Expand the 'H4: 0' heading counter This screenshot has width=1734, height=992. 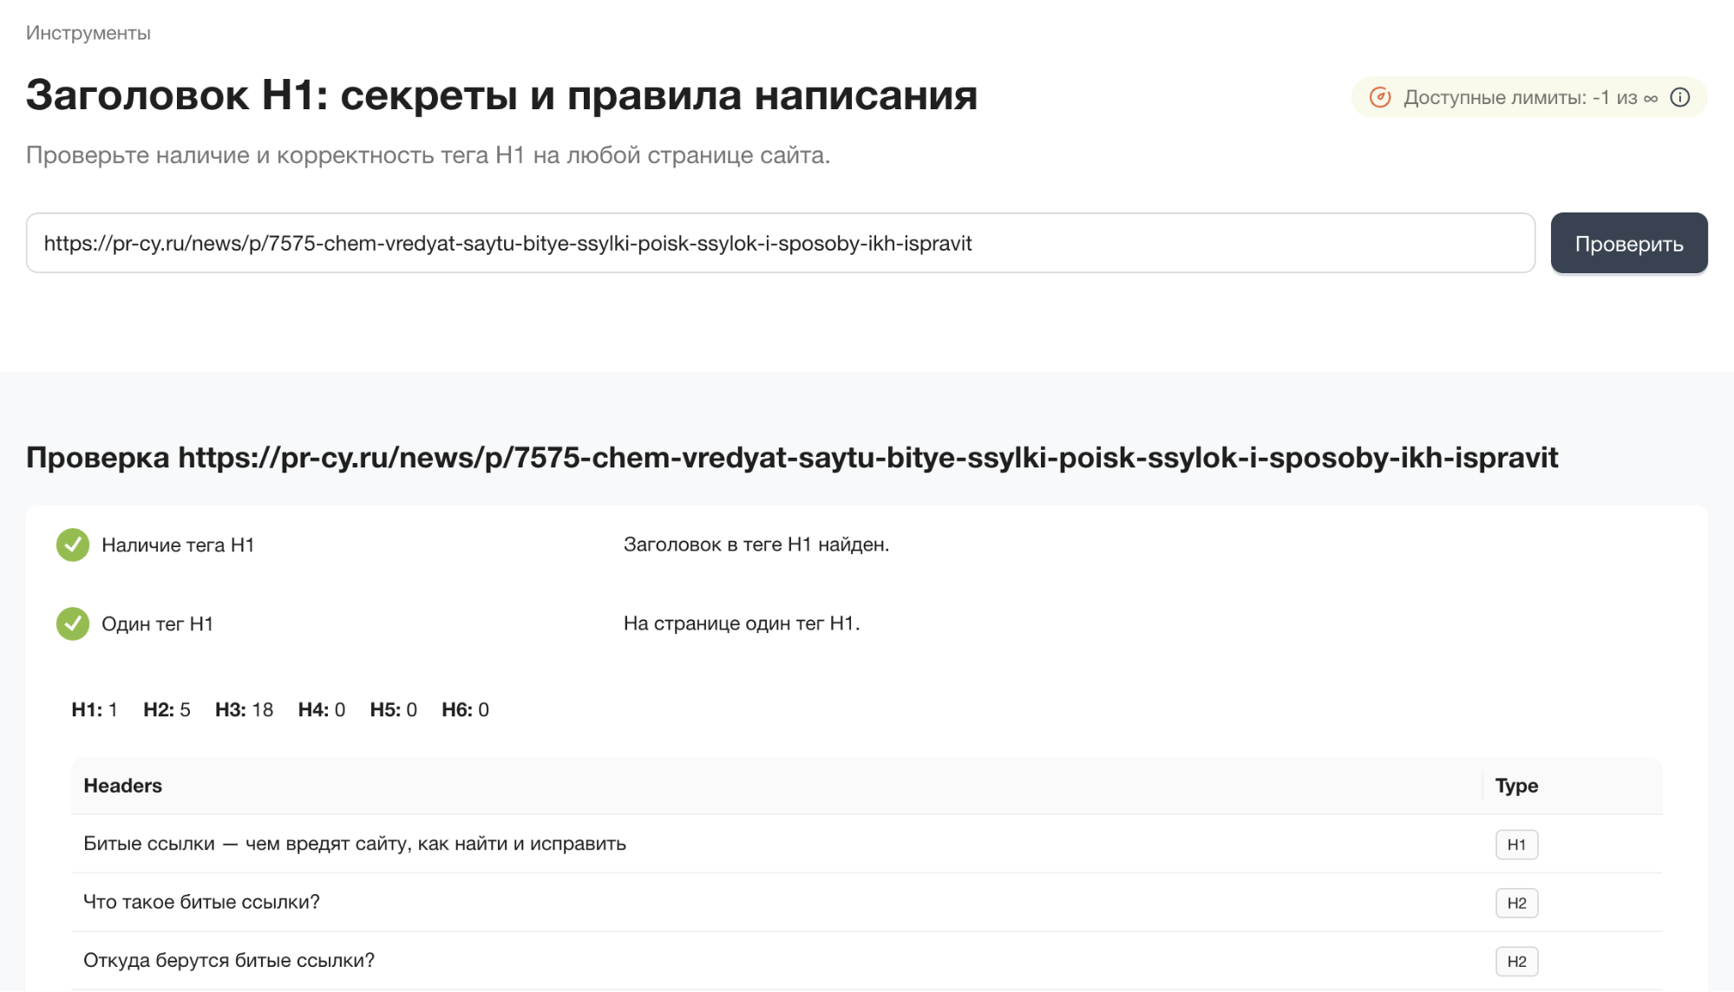click(x=320, y=709)
